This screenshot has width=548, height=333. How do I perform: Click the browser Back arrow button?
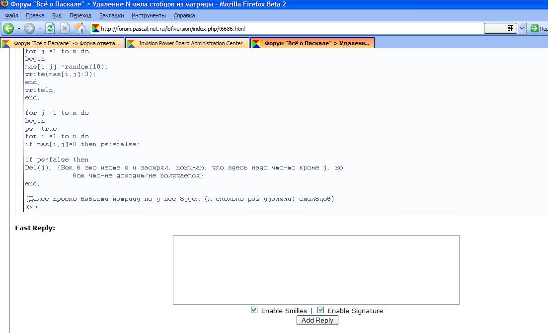tap(8, 28)
